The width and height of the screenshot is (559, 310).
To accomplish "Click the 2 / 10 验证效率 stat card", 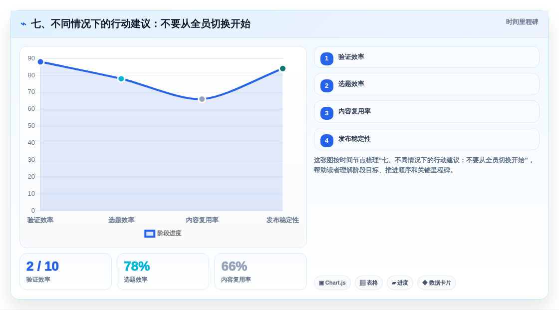I will [65, 272].
